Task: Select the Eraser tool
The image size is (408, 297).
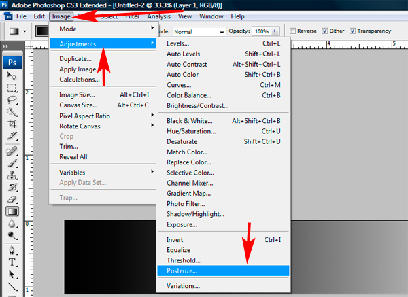Action: [12, 200]
